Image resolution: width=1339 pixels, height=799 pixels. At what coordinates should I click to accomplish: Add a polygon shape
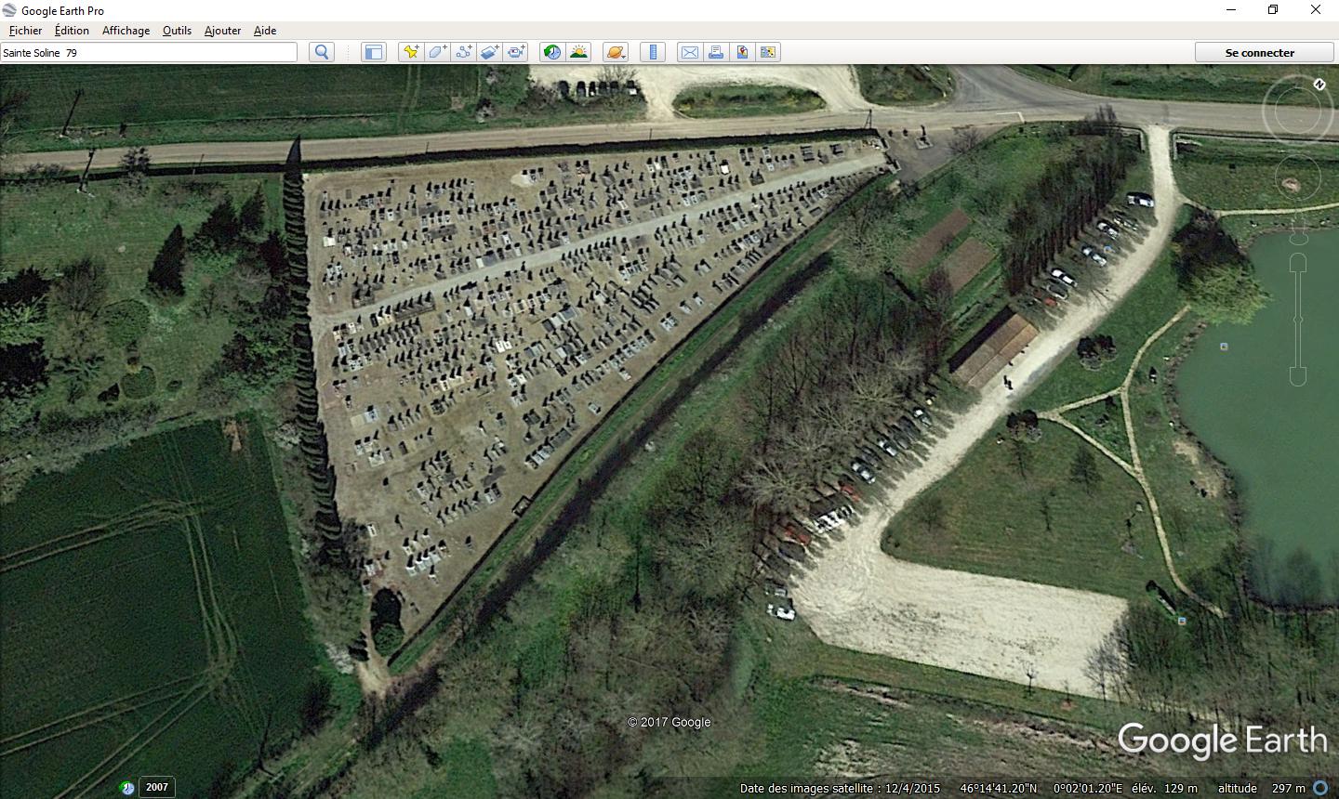[437, 52]
